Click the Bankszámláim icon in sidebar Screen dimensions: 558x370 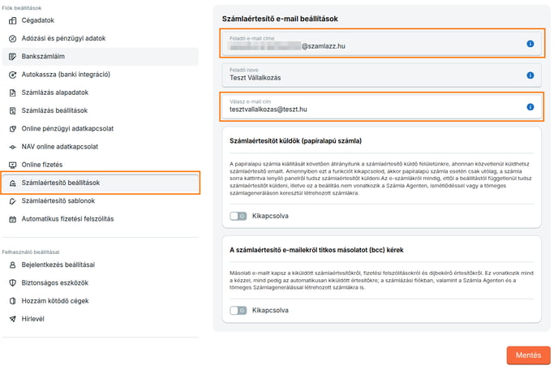click(12, 57)
